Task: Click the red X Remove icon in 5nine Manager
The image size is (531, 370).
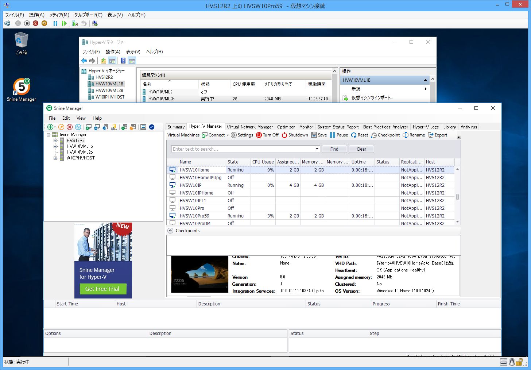Action: 70,127
